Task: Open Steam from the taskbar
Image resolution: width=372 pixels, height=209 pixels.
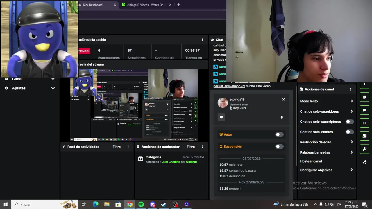Action: tap(164, 204)
